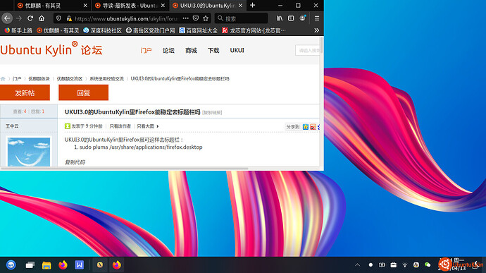The width and height of the screenshot is (486, 273).
Task: Click the URL address field
Action: [127, 18]
